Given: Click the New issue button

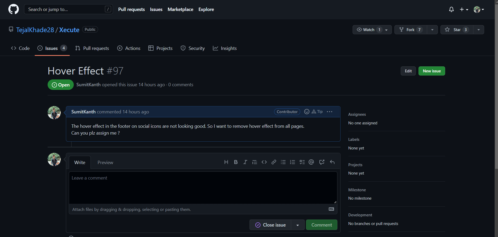Looking at the screenshot, I should (x=432, y=71).
